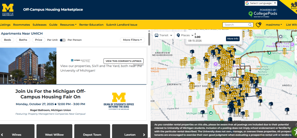
Task: Select the Wines neighborhood card
Action: 17,131
